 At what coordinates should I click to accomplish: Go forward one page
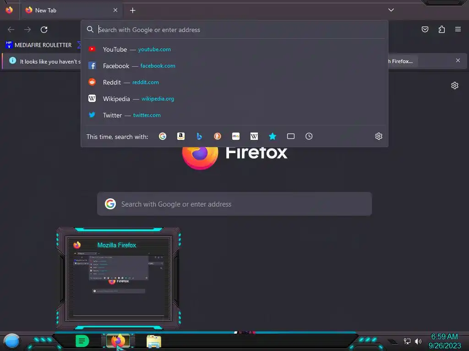pos(27,30)
